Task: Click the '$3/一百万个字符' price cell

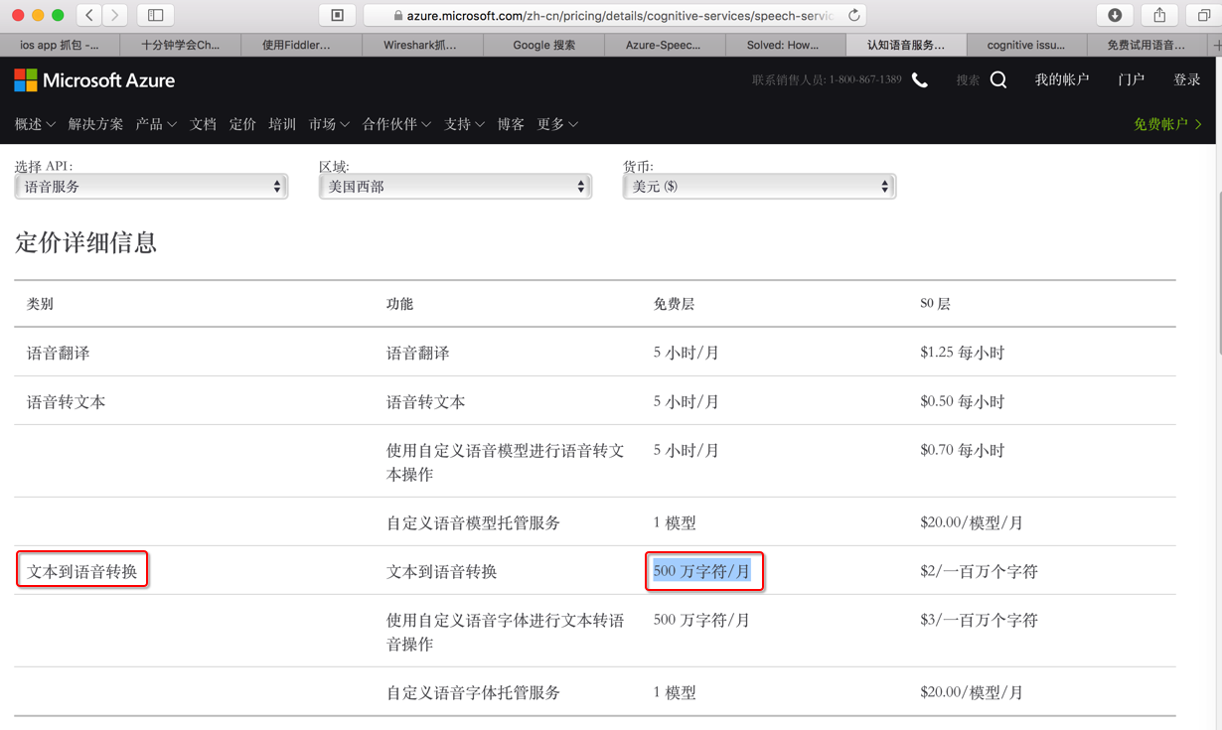Action: pos(979,621)
